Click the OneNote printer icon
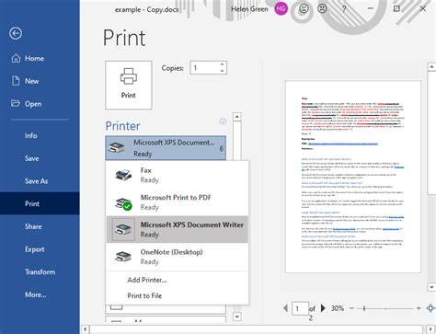Viewport: 436px width, 334px height. point(123,257)
